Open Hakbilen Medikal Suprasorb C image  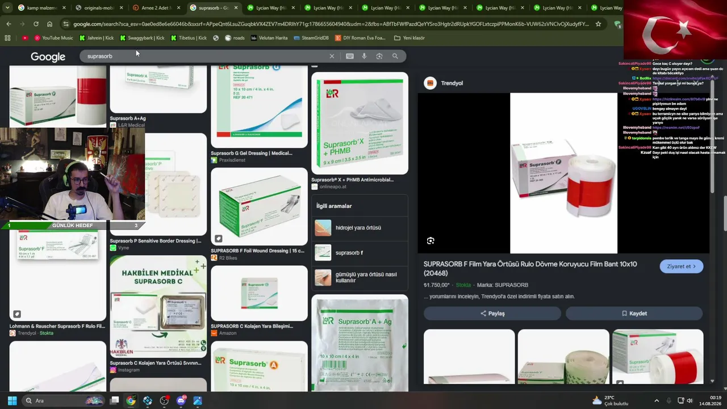coord(158,306)
